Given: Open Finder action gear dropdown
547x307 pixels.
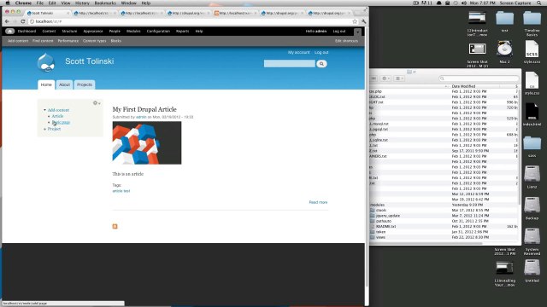Looking at the screenshot, I should [385, 78].
